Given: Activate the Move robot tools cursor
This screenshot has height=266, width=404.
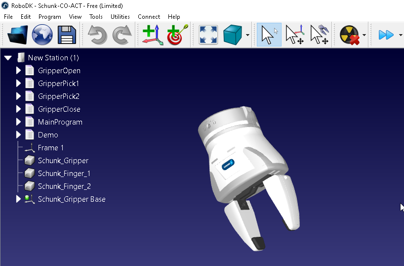Looking at the screenshot, I should [x=320, y=35].
